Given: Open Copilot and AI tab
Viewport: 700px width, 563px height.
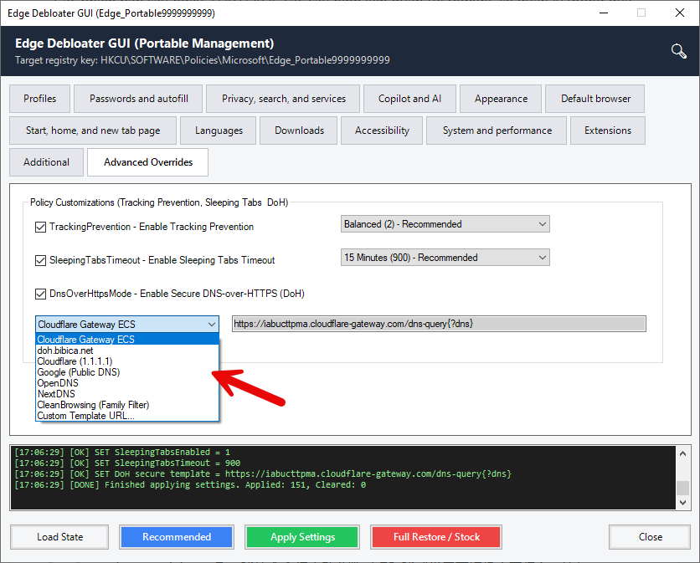Looking at the screenshot, I should tap(409, 99).
